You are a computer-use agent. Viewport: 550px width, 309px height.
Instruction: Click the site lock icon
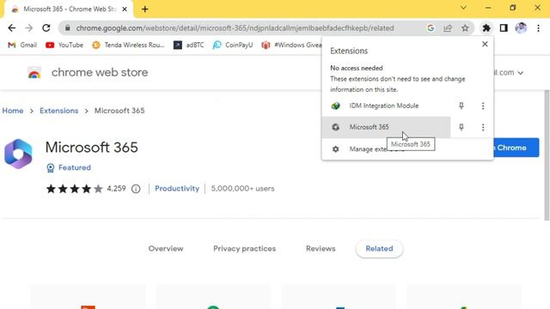click(68, 28)
